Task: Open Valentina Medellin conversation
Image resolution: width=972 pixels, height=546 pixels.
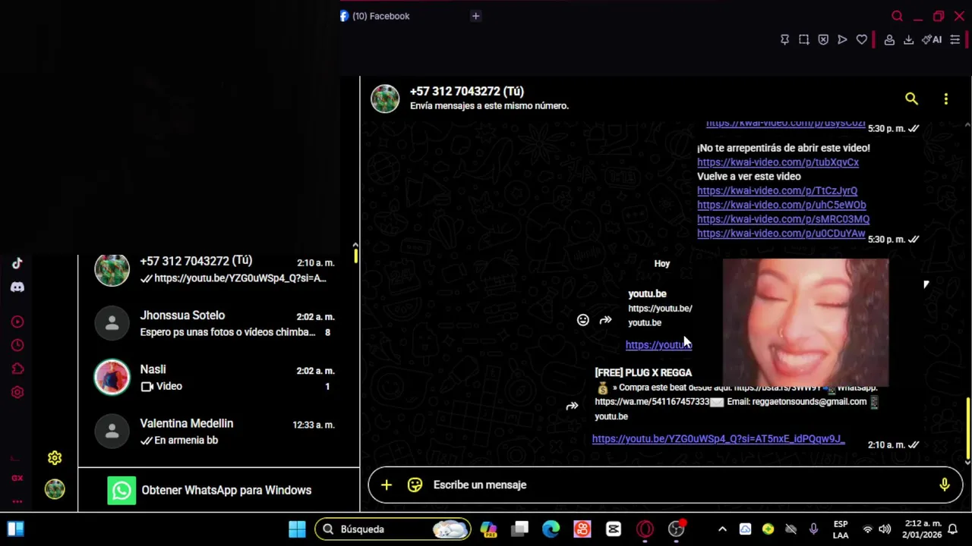Action: click(219, 431)
